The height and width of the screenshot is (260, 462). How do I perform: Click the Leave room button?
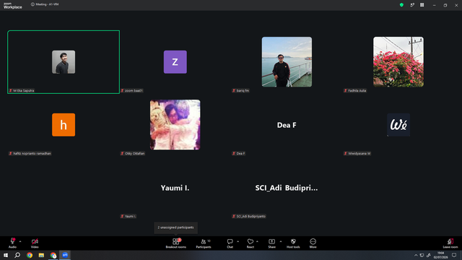click(x=450, y=243)
